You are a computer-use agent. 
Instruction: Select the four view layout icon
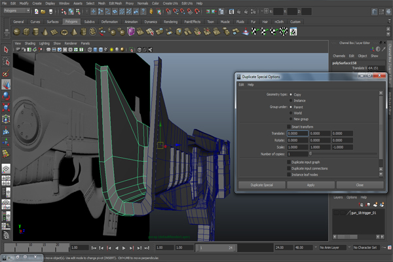click(x=6, y=180)
